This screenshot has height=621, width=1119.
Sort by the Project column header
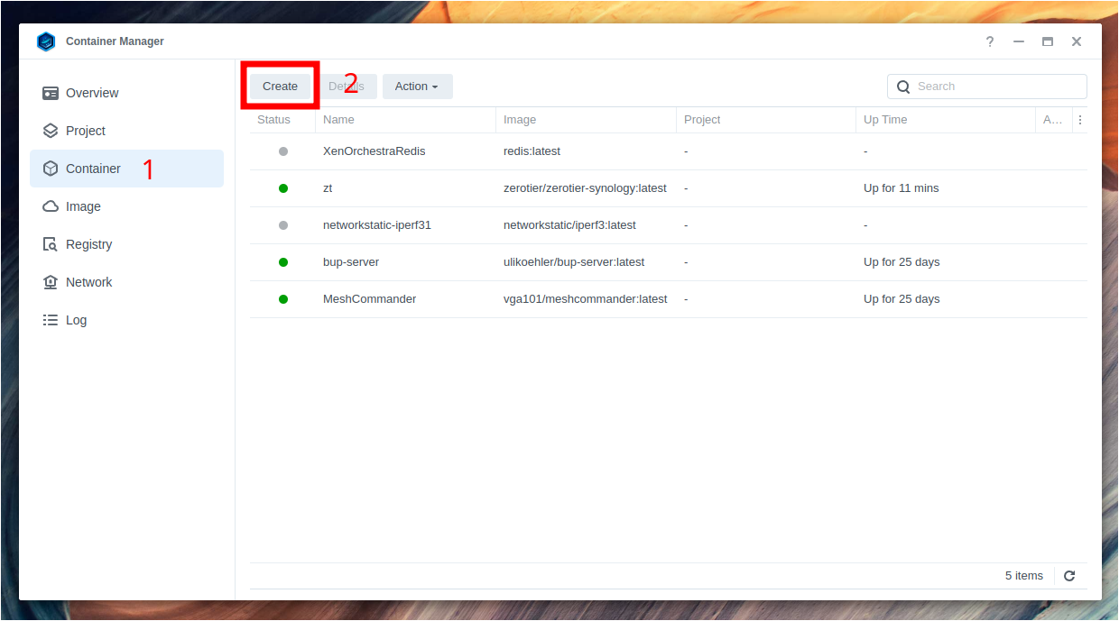(x=702, y=120)
